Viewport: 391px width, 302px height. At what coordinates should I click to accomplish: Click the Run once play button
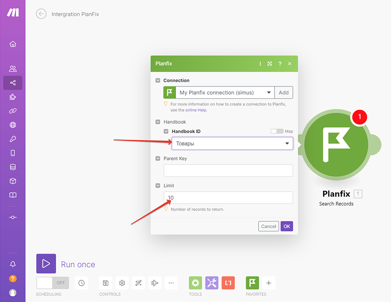click(x=46, y=264)
